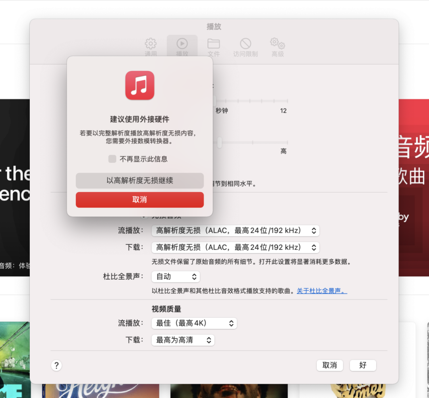Click the 以高解析度无损继续 button
The width and height of the screenshot is (429, 398).
point(139,181)
